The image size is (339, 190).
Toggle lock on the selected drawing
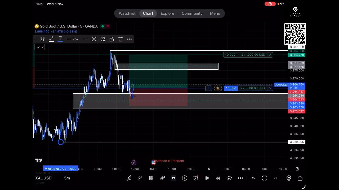coord(112,39)
